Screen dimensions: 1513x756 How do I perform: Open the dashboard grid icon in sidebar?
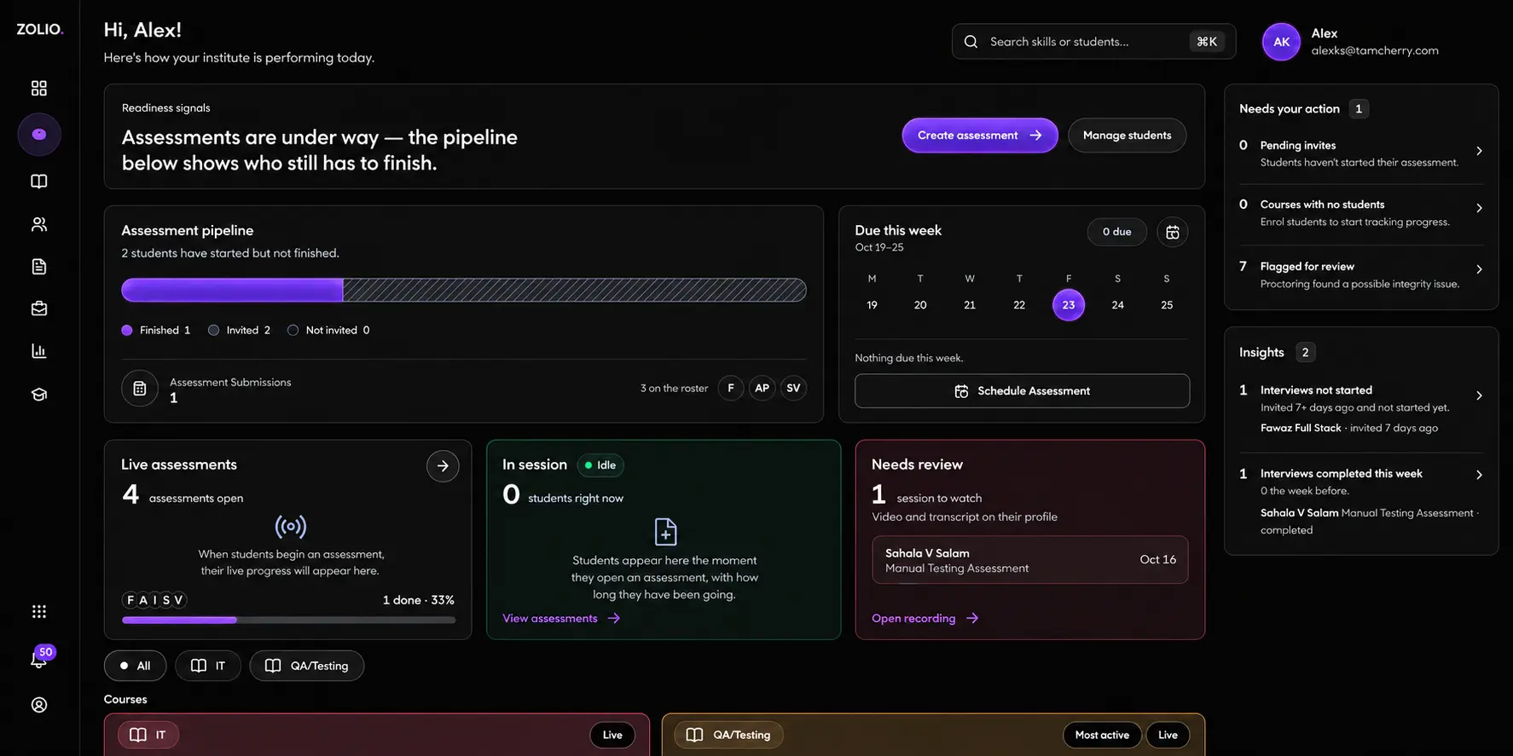(39, 88)
